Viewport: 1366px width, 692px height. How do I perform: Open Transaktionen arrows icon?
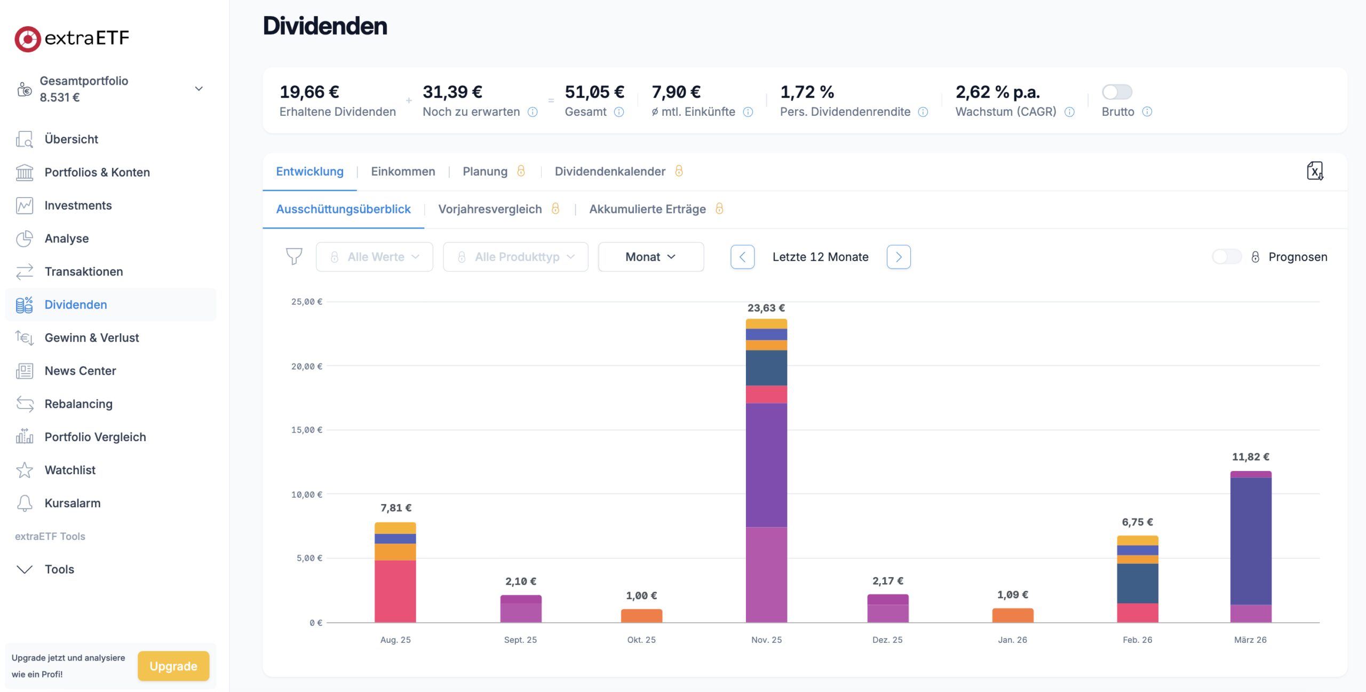point(25,271)
